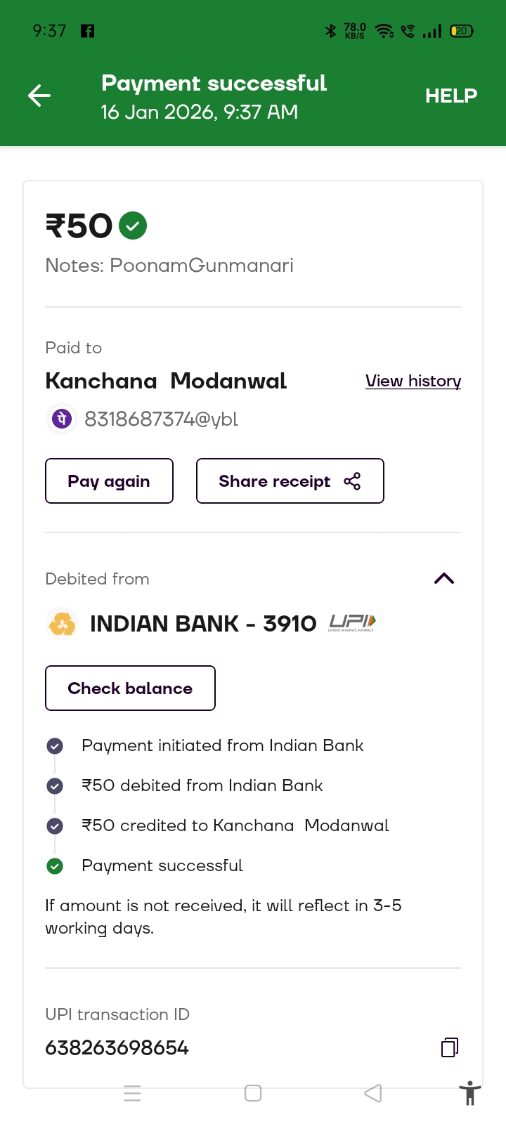This screenshot has width=506, height=1124.
Task: Open recent apps via navigation menu icon
Action: coord(132,1093)
